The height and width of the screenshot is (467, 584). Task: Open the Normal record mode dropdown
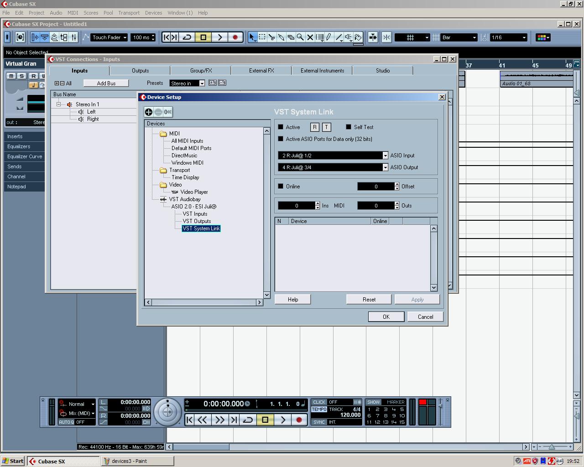[81, 404]
